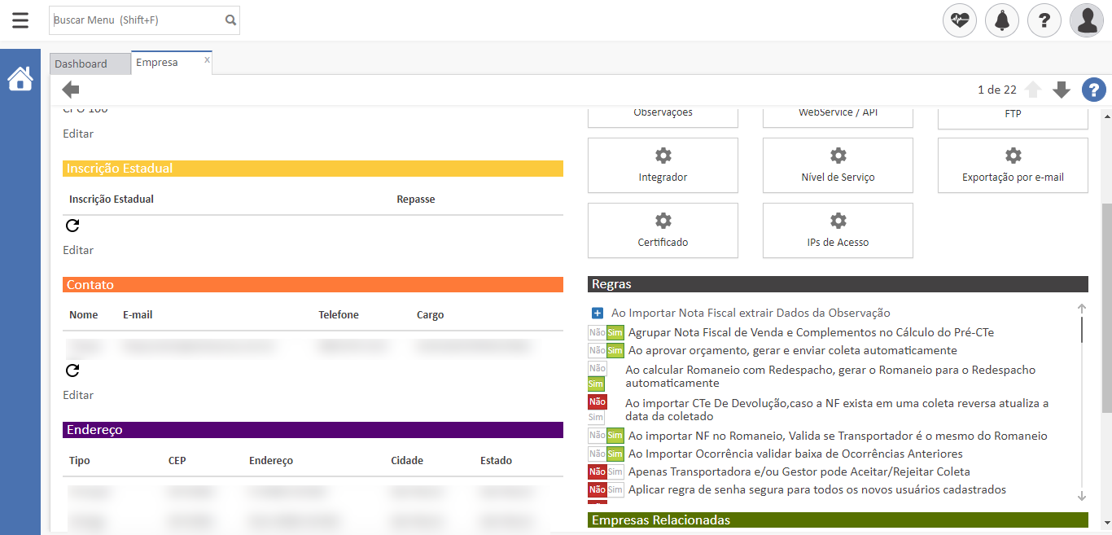Image resolution: width=1112 pixels, height=535 pixels.
Task: Click the Home icon in sidebar
Action: click(20, 79)
